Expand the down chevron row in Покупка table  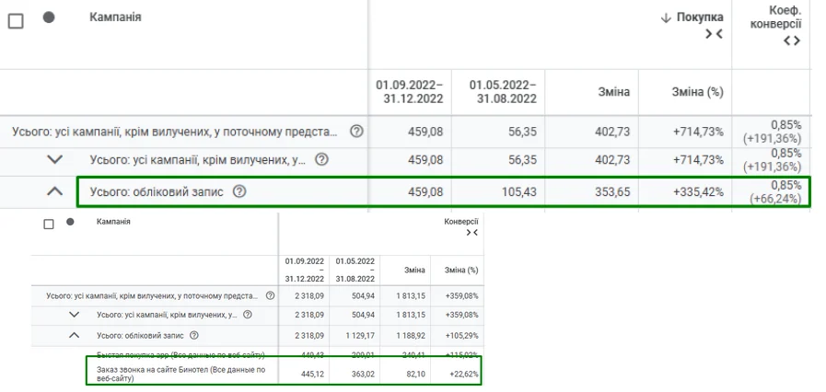(x=54, y=159)
